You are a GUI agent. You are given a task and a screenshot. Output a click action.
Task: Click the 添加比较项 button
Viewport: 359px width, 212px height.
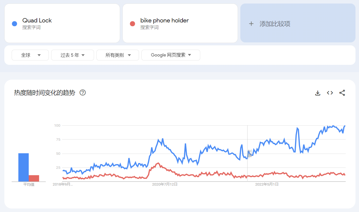tap(298, 23)
